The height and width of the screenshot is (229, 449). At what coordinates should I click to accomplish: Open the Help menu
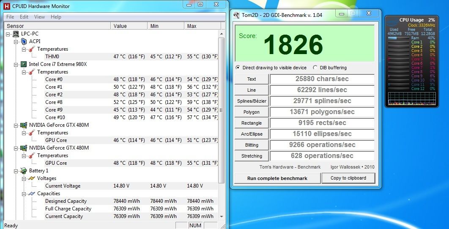pos(56,17)
